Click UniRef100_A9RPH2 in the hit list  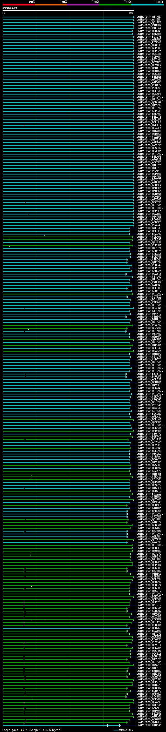149,39
